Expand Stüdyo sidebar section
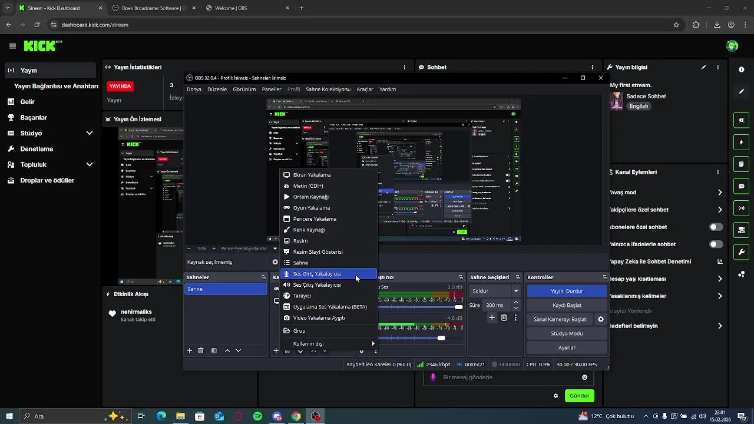The image size is (754, 424). [x=90, y=133]
